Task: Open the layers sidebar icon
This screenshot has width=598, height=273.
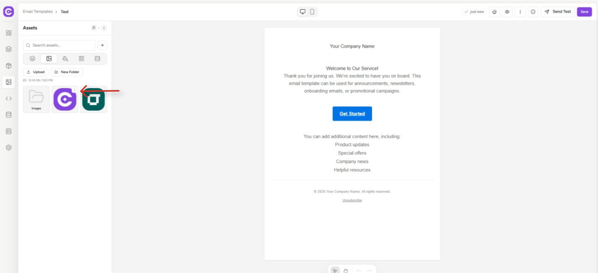Action: [8, 49]
